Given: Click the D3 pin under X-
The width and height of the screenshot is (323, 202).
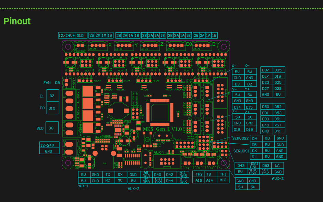Looking at the screenshot, I should tap(237, 84).
